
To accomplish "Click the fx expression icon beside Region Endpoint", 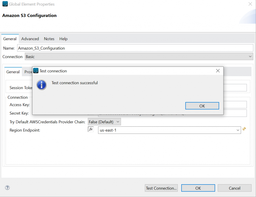I will click(x=91, y=129).
